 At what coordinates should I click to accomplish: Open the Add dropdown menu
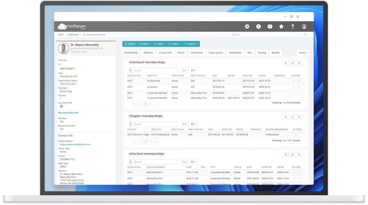point(144,44)
